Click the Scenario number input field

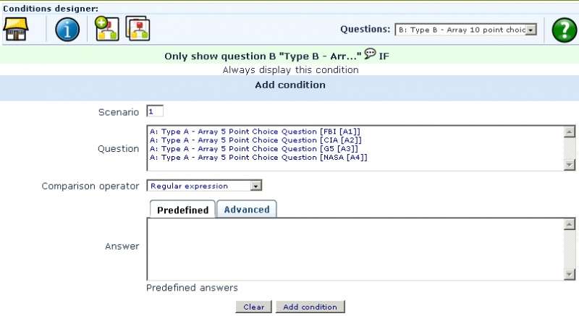click(x=155, y=111)
